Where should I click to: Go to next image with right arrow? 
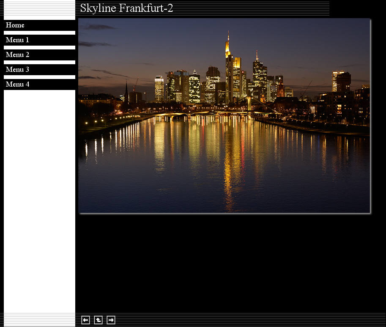(x=111, y=320)
